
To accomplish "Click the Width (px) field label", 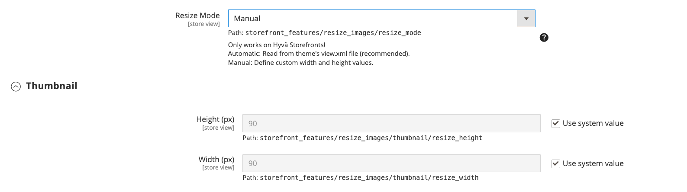I will (216, 160).
